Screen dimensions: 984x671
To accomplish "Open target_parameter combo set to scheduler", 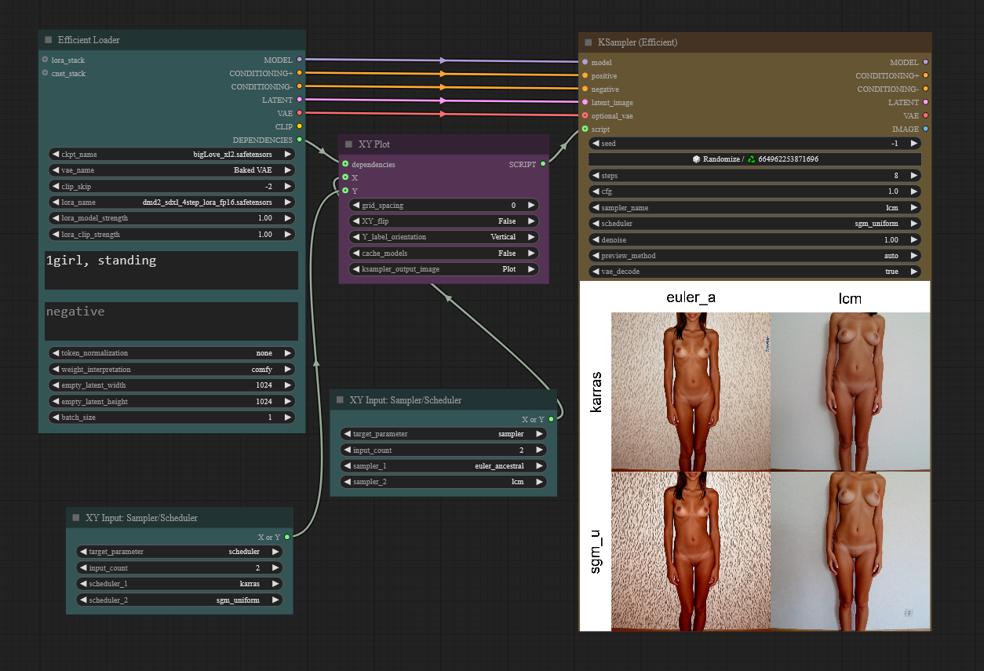I will (x=180, y=552).
